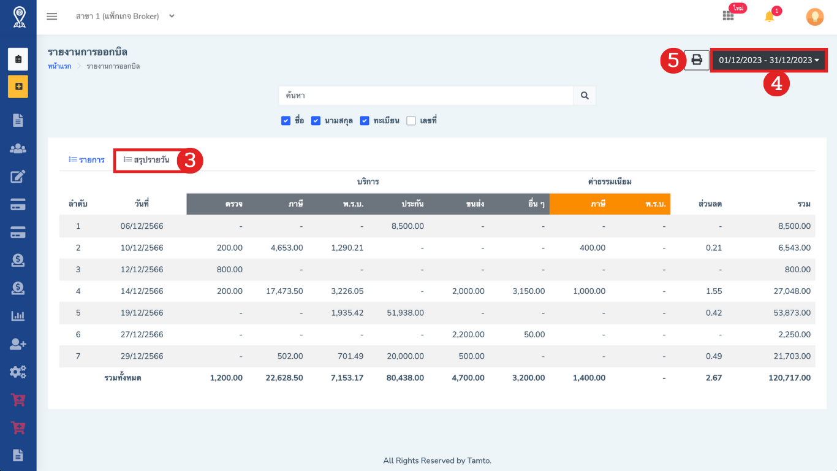Viewport: 837px width, 471px height.
Task: Click the 53,873.00 row total
Action: click(x=792, y=313)
